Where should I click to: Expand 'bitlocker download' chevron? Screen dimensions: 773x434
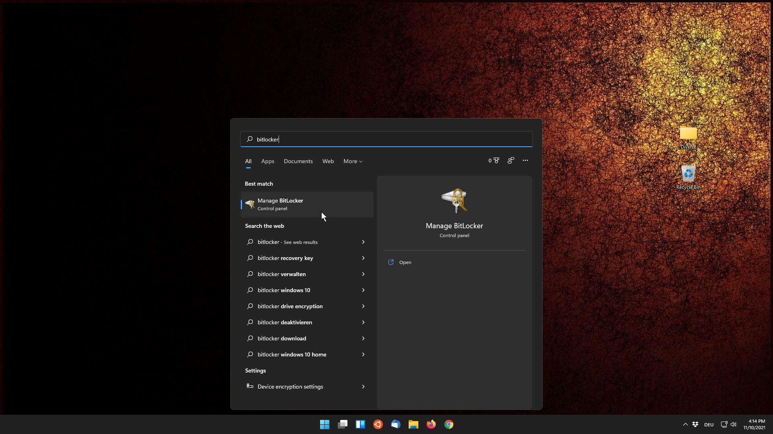tap(363, 338)
